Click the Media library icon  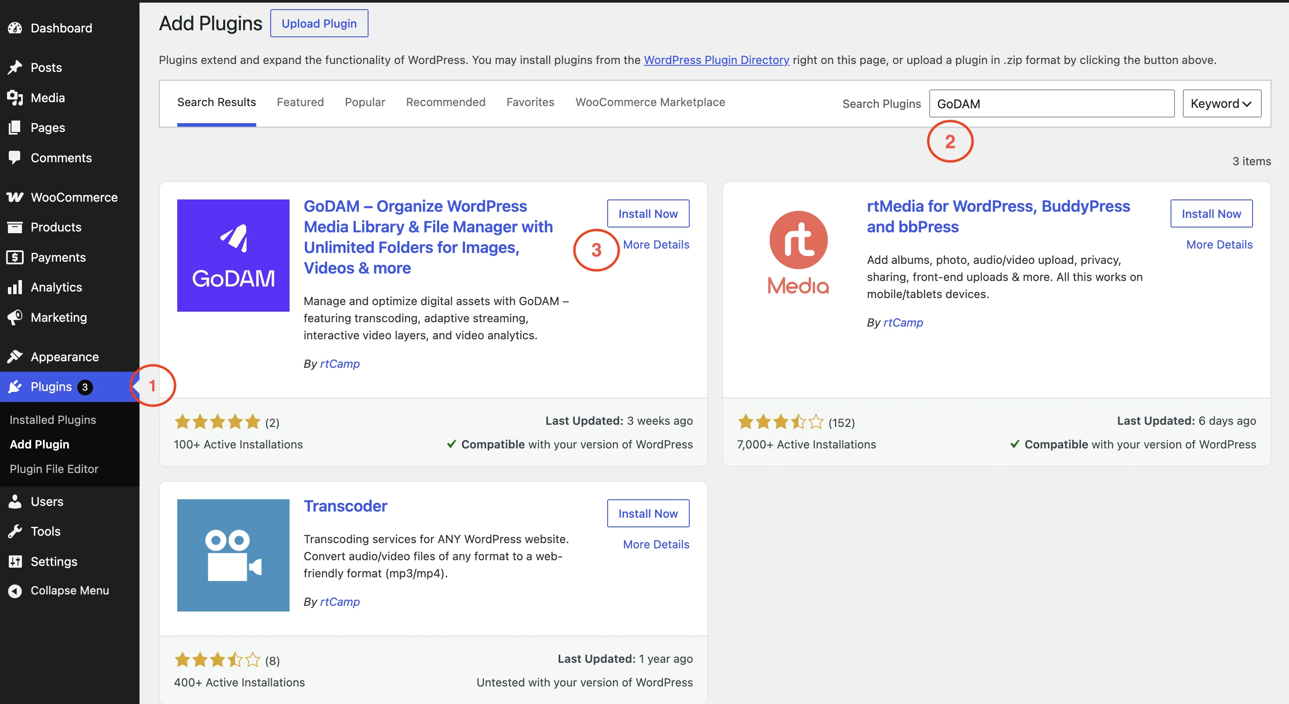click(15, 97)
